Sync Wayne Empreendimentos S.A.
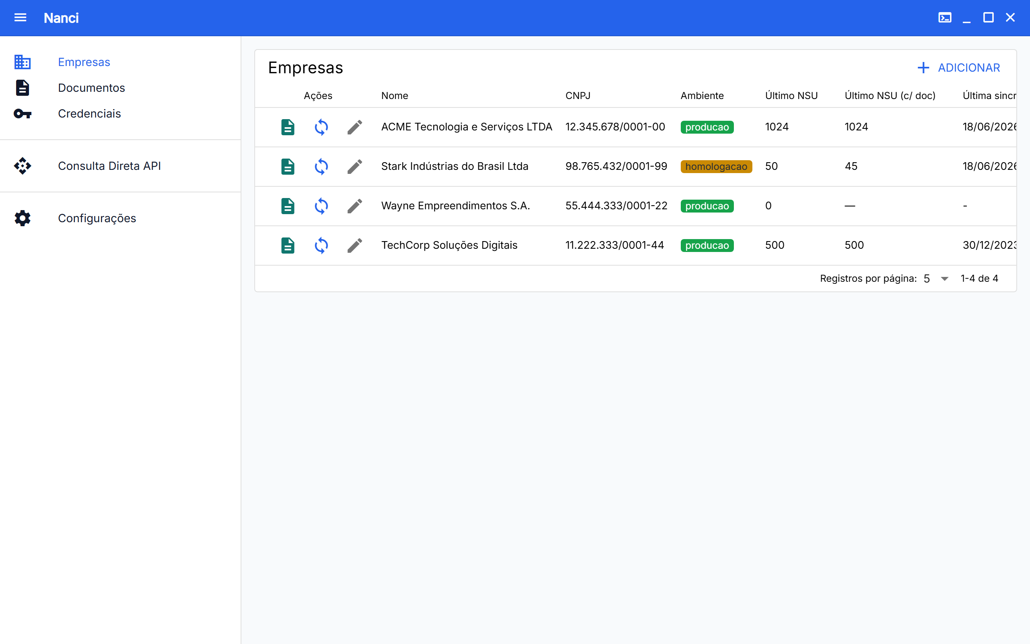The width and height of the screenshot is (1030, 644). [x=321, y=206]
